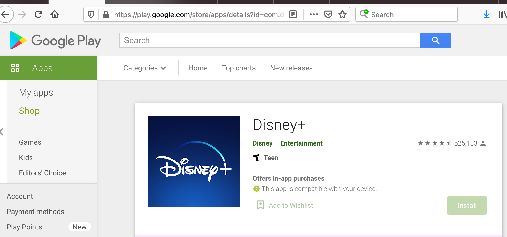
Task: Open the Disney developer link
Action: (262, 143)
